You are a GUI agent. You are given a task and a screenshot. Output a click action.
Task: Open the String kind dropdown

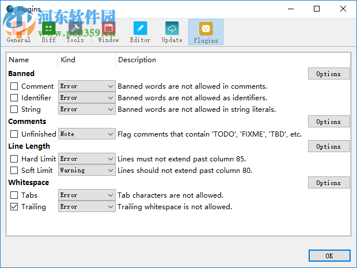pos(87,109)
